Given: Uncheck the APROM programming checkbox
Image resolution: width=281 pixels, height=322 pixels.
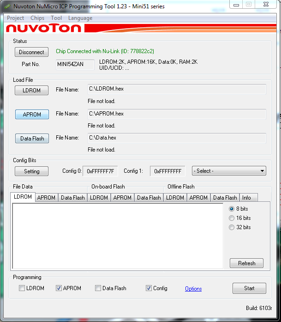Looking at the screenshot, I should 59,288.
